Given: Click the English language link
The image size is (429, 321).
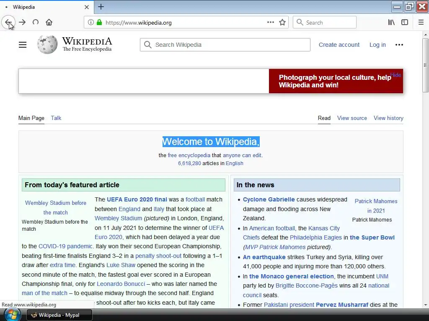Looking at the screenshot, I should (235, 163).
